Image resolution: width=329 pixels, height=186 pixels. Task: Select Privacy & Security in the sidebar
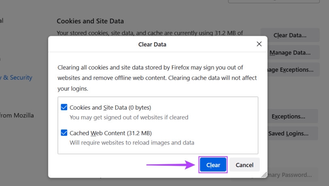tap(17, 77)
